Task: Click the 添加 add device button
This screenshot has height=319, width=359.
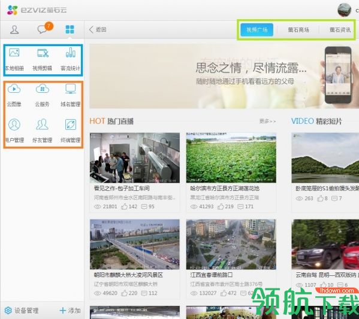Action: 70,310
